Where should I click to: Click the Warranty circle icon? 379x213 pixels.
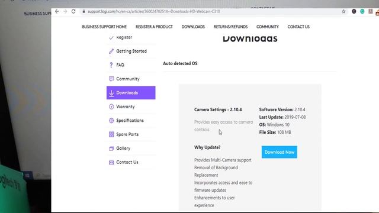point(111,106)
